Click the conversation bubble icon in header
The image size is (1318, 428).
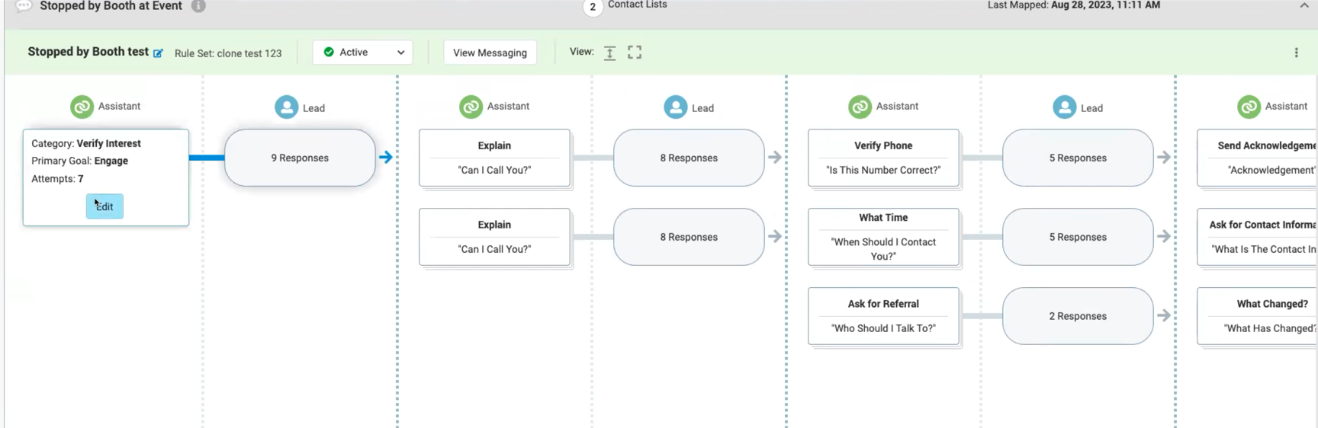[x=24, y=6]
